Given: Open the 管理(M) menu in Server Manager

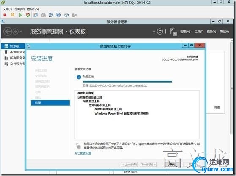Looking at the screenshot, I should point(185,32).
